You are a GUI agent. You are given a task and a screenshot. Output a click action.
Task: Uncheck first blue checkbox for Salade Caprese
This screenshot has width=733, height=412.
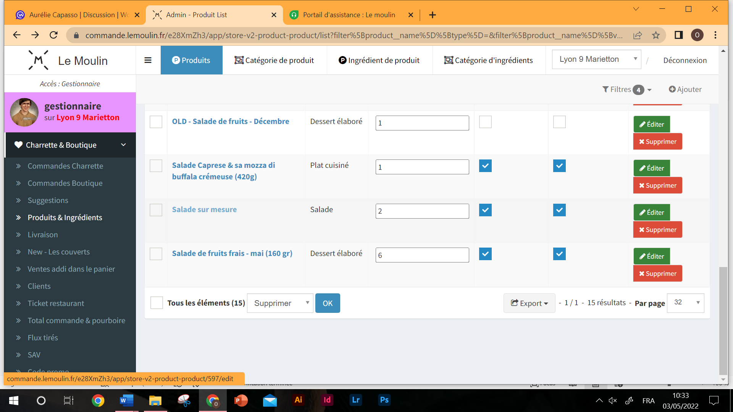tap(485, 166)
